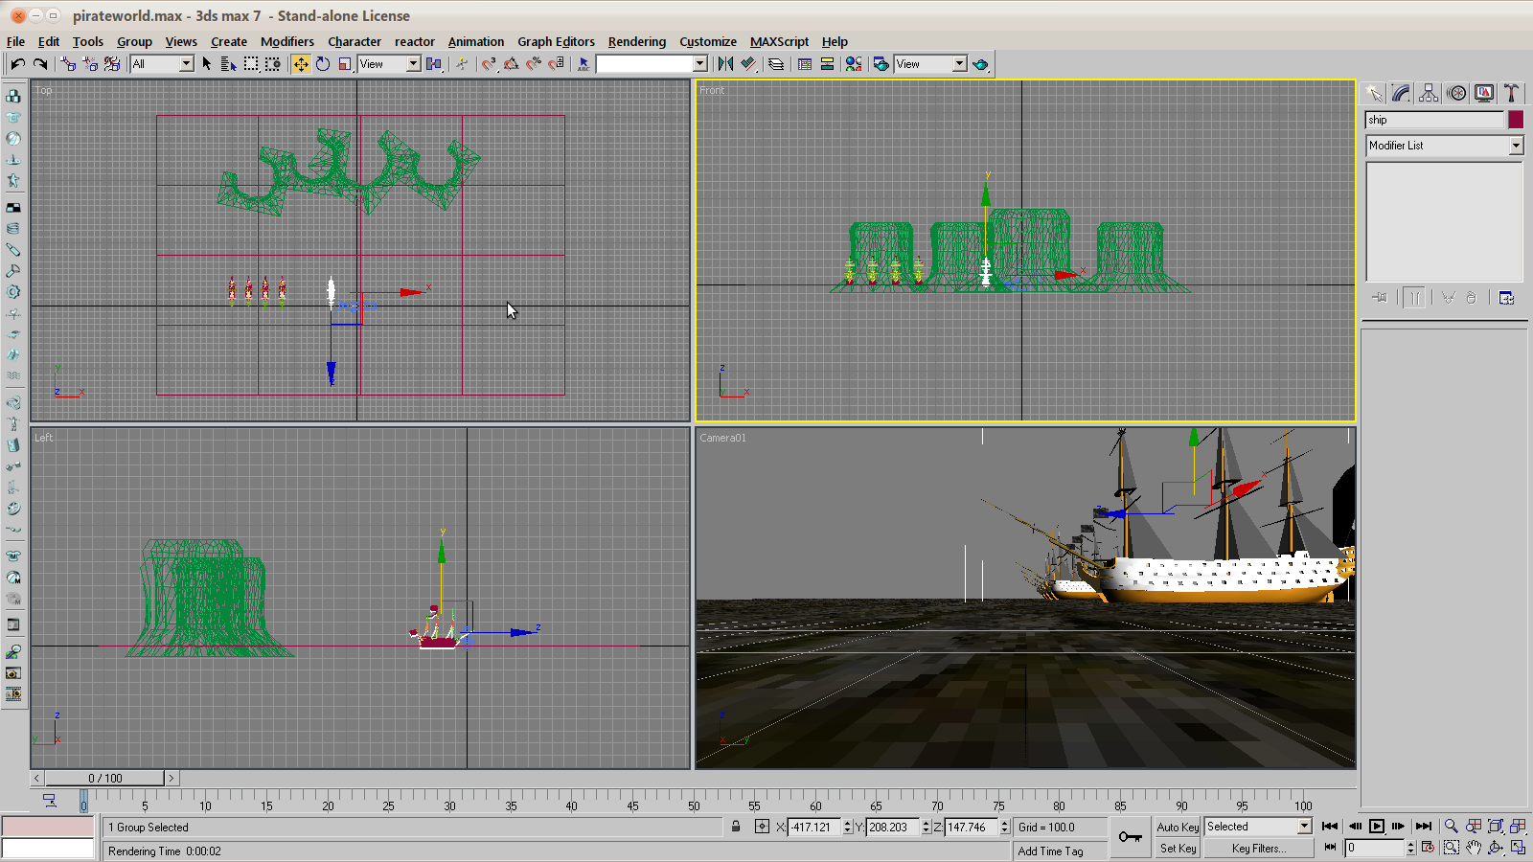This screenshot has width=1533, height=862.
Task: Open the Utilities hammer panel
Action: (x=1511, y=93)
